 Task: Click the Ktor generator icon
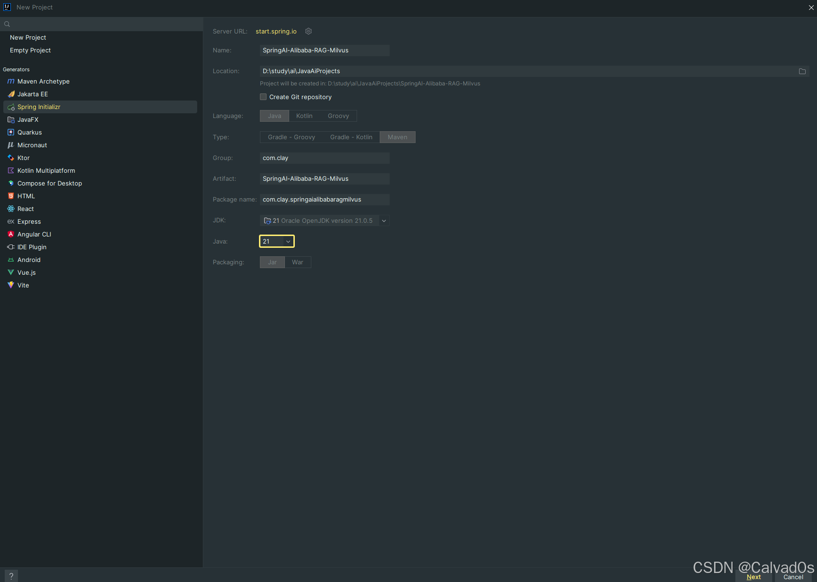click(x=11, y=158)
